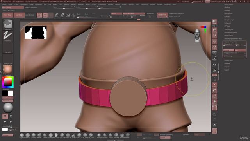Click the Scale gizmo mode icon in the top toolbar
250x141 pixels.
coord(62,15)
